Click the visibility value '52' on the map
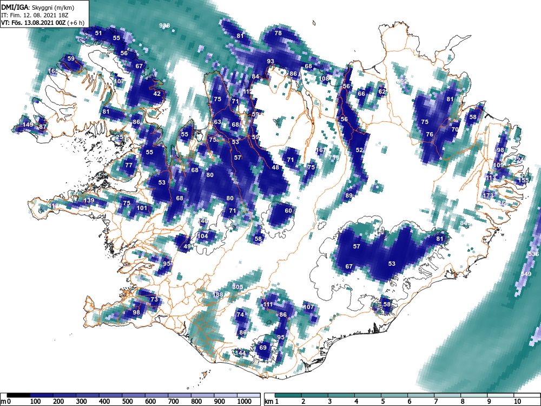The image size is (541, 406). point(360,150)
